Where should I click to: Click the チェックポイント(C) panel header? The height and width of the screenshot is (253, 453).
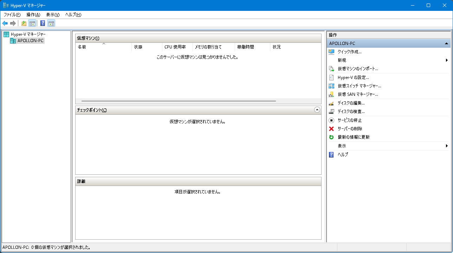pos(198,110)
